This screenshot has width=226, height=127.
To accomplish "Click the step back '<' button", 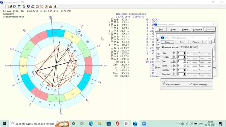I will (x=205, y=42).
